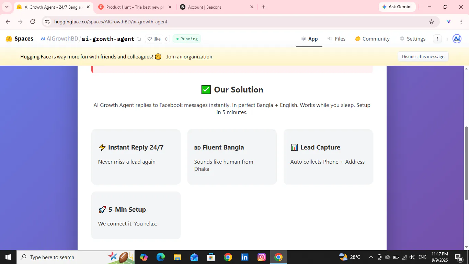
Task: Click the 5-Min Setup card title
Action: (122, 210)
